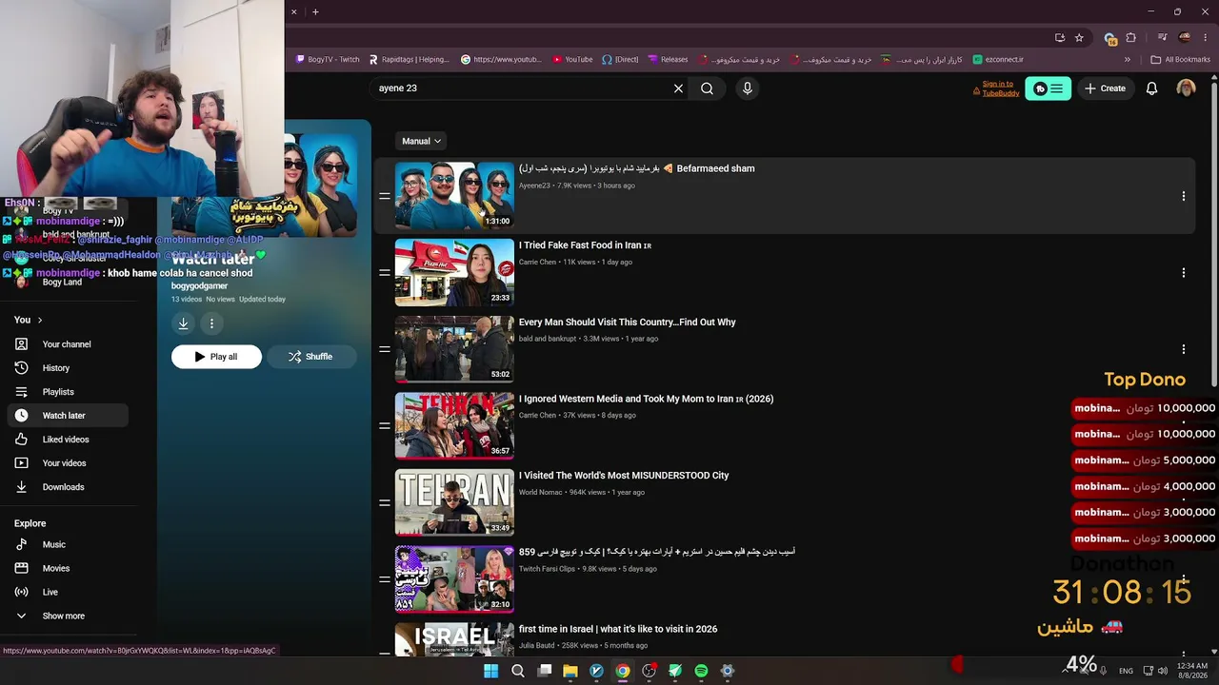Click the YouTube search magnifier button

pos(707,88)
